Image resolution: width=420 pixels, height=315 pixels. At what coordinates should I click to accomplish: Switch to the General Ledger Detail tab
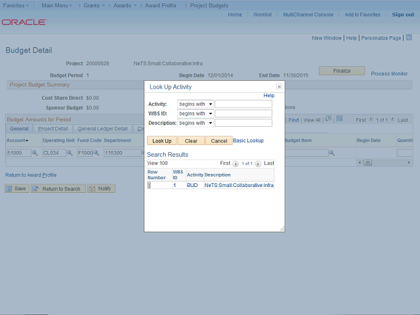(x=102, y=129)
